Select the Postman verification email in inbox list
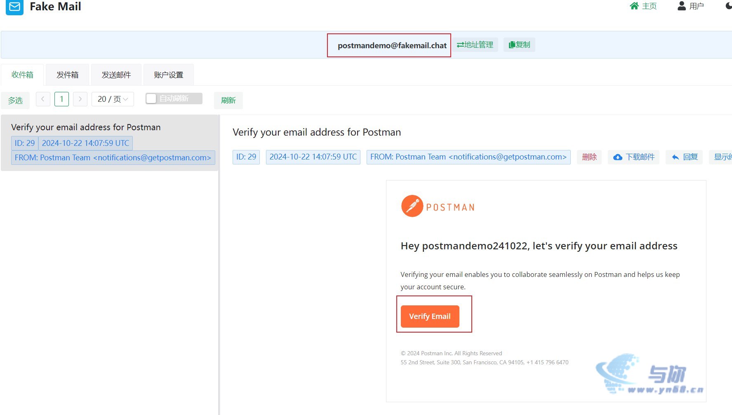The image size is (732, 415). pyautogui.click(x=110, y=143)
